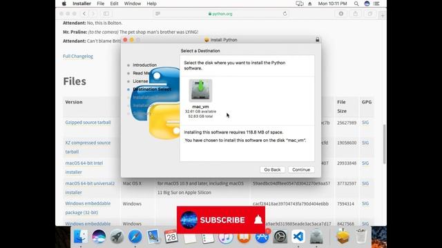Click the eject icon in menu bar
Screen dimensions: 442x248
(x=310, y=3)
